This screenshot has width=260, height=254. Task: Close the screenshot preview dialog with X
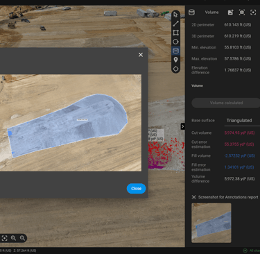click(x=141, y=55)
